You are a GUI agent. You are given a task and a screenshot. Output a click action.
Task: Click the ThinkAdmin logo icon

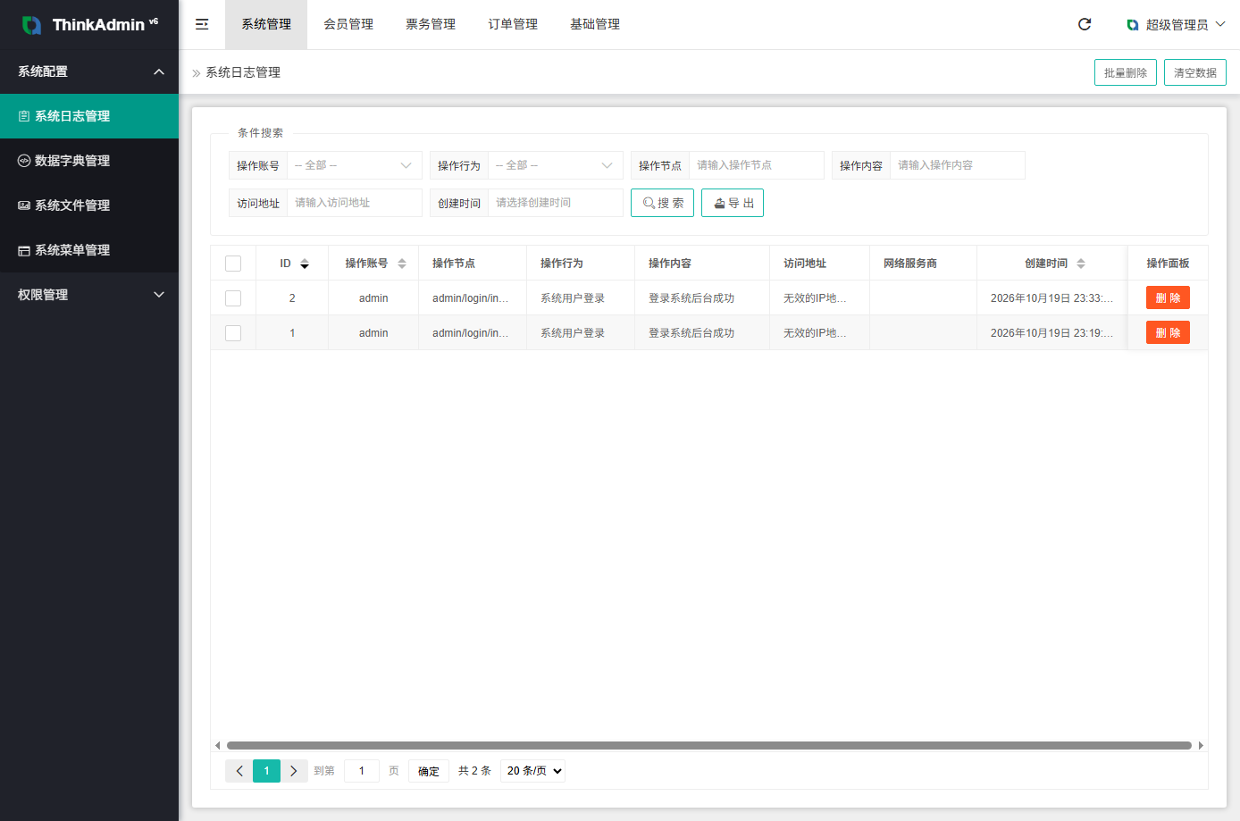(31, 25)
